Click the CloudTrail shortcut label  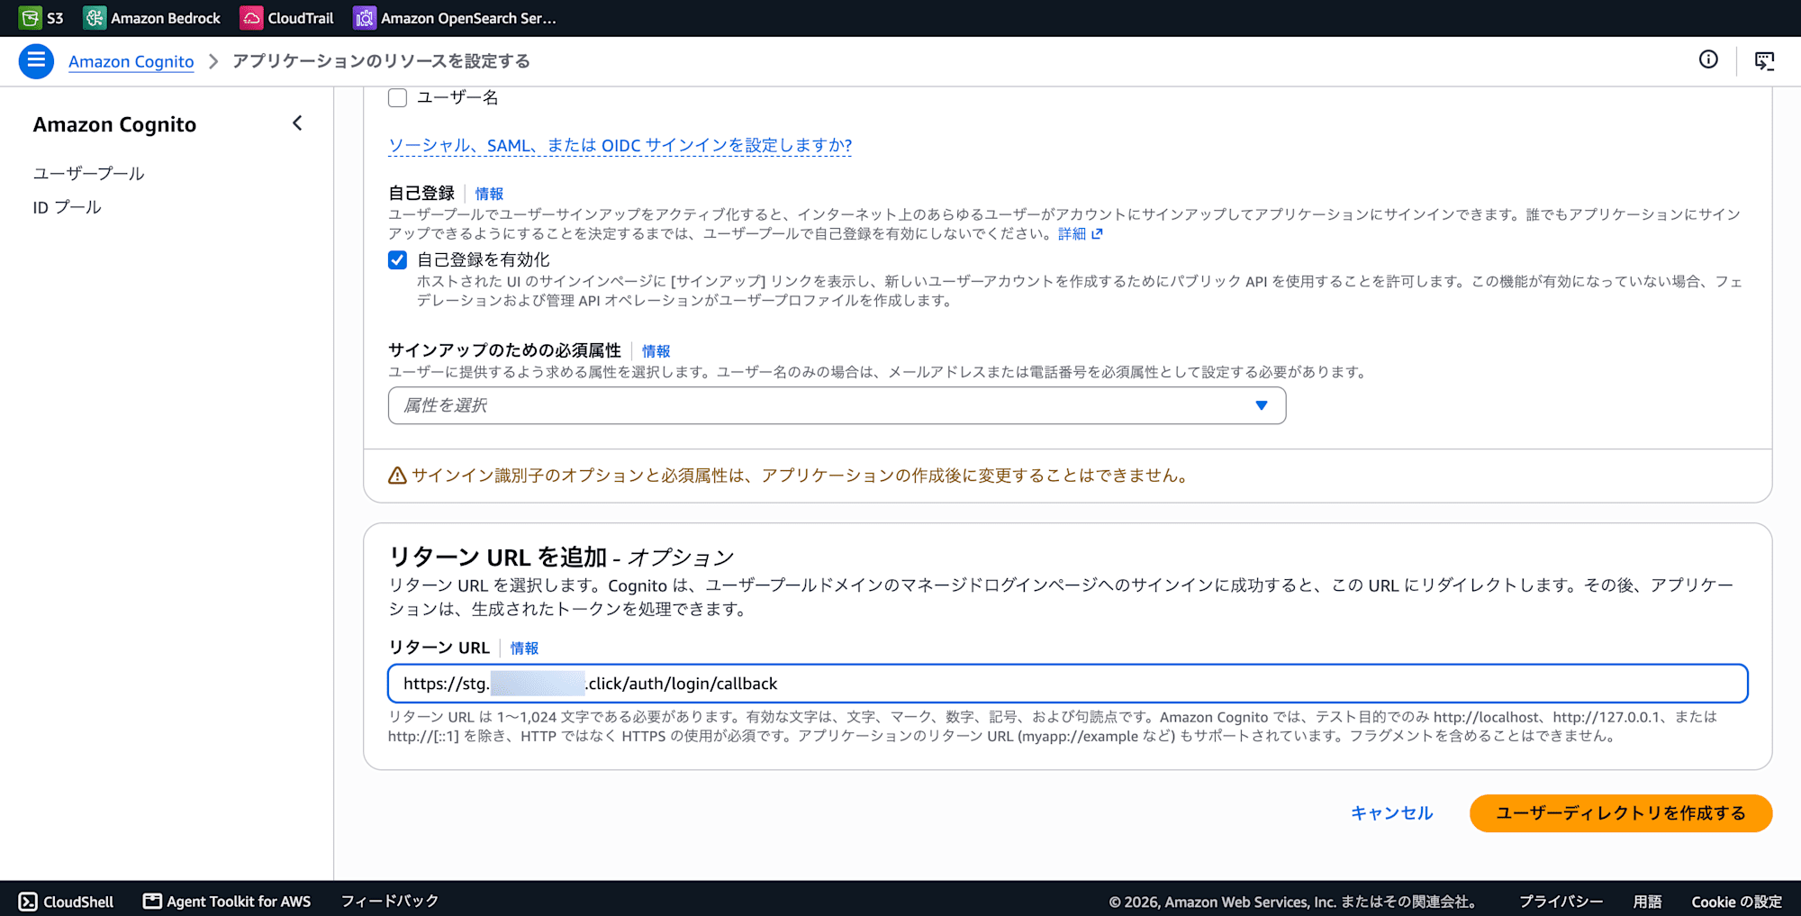pos(301,18)
